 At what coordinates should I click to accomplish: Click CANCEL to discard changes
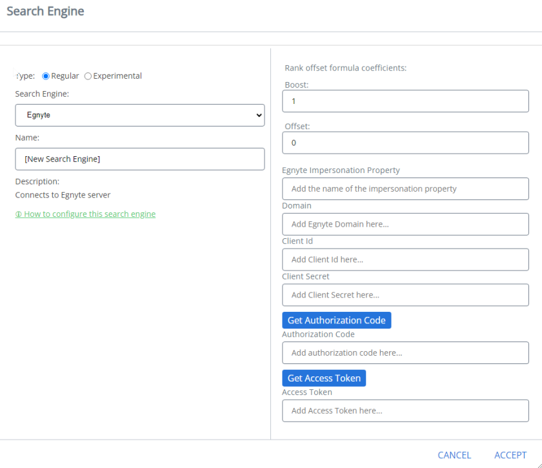454,455
